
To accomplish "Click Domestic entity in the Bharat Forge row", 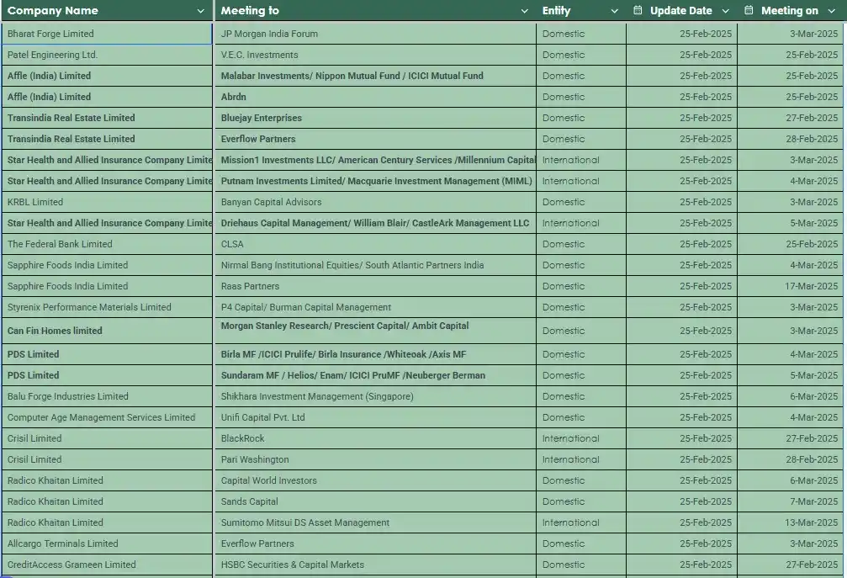I will pyautogui.click(x=581, y=34).
